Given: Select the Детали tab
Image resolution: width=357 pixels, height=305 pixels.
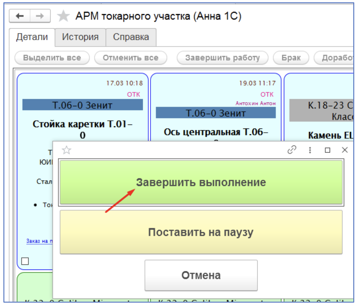Looking at the screenshot, I should pyautogui.click(x=32, y=37).
